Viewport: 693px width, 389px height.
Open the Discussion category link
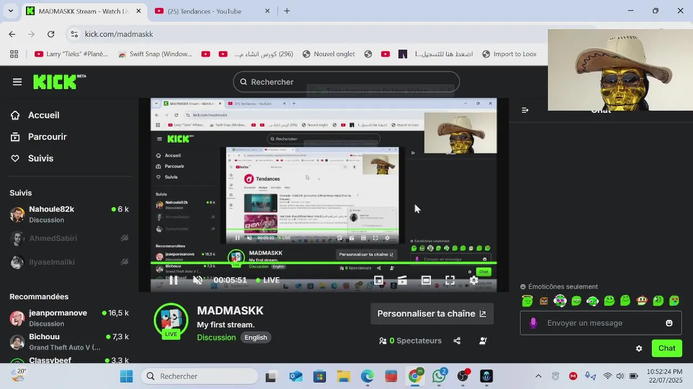pyautogui.click(x=217, y=338)
